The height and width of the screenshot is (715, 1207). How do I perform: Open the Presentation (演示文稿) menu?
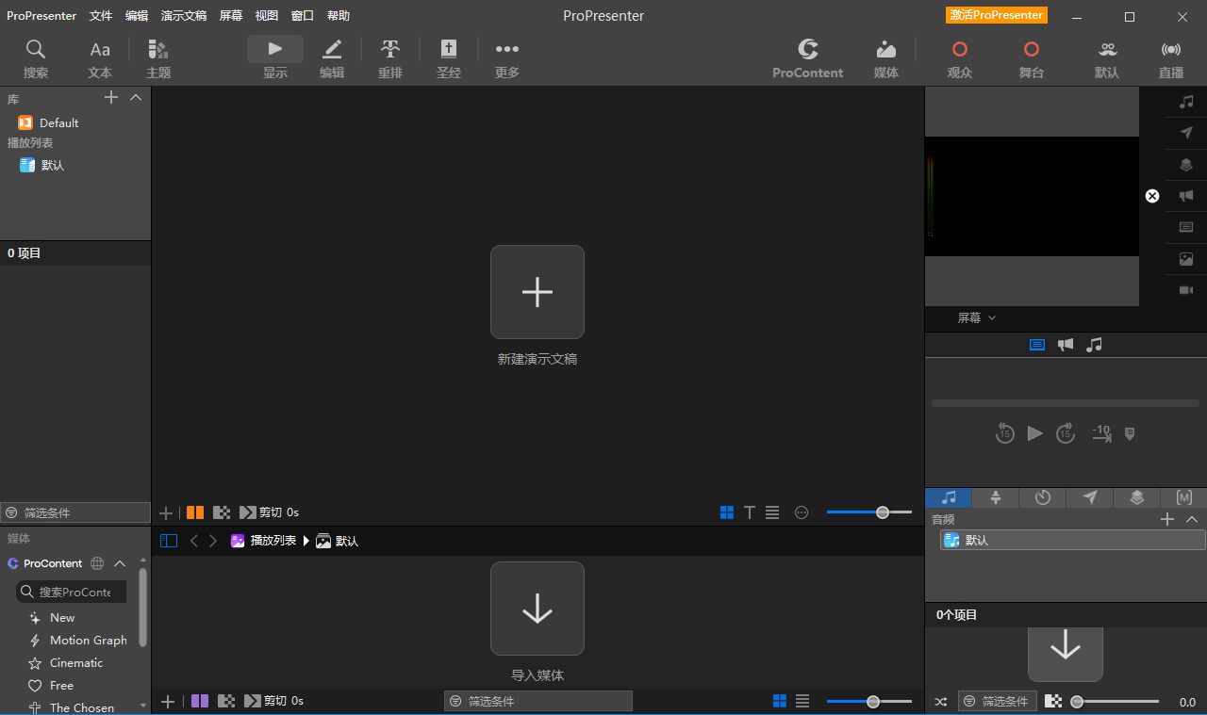[x=183, y=16]
